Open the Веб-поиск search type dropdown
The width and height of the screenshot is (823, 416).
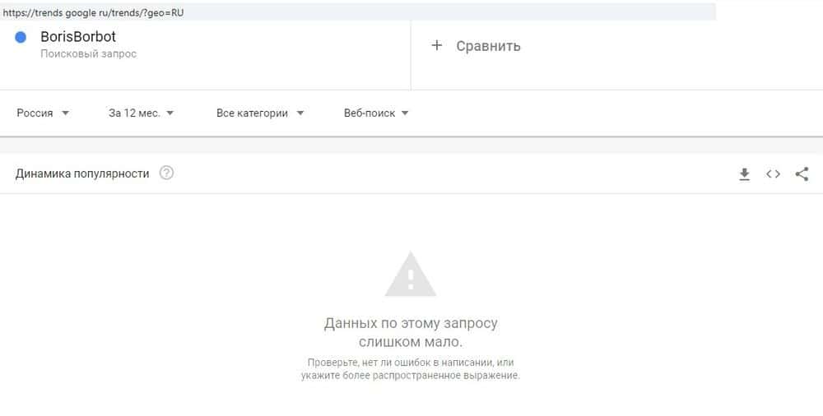pos(376,113)
